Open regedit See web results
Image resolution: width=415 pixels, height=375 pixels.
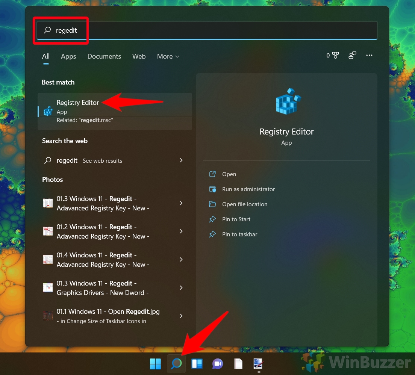[115, 160]
